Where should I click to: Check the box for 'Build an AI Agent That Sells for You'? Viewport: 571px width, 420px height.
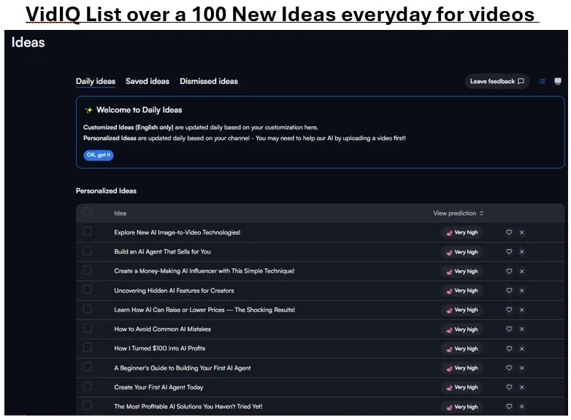click(x=88, y=251)
